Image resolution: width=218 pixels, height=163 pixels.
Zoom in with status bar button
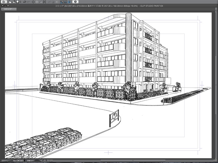(x=21, y=161)
